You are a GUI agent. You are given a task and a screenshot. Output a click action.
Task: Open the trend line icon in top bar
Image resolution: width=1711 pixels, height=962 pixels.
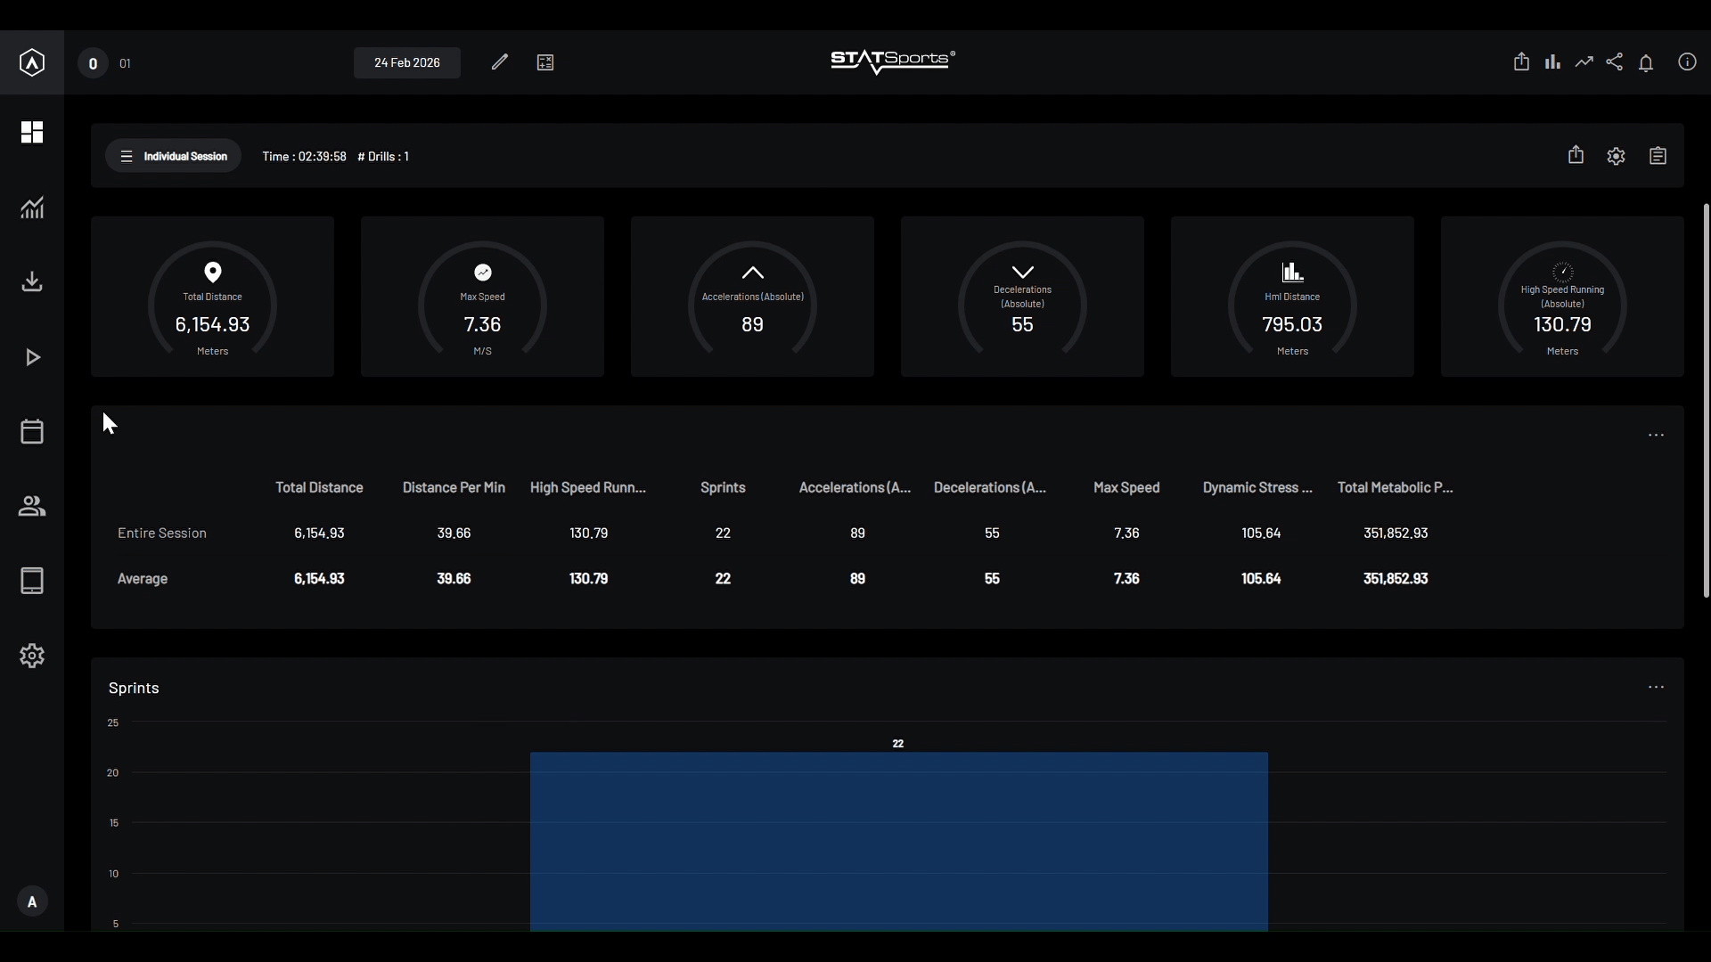[1584, 61]
